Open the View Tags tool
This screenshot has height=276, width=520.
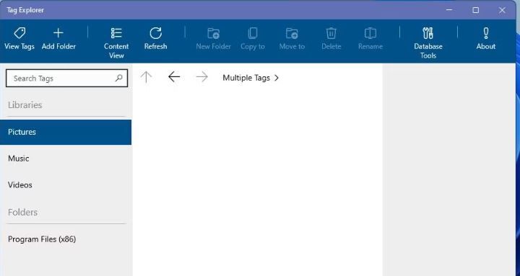pyautogui.click(x=19, y=39)
